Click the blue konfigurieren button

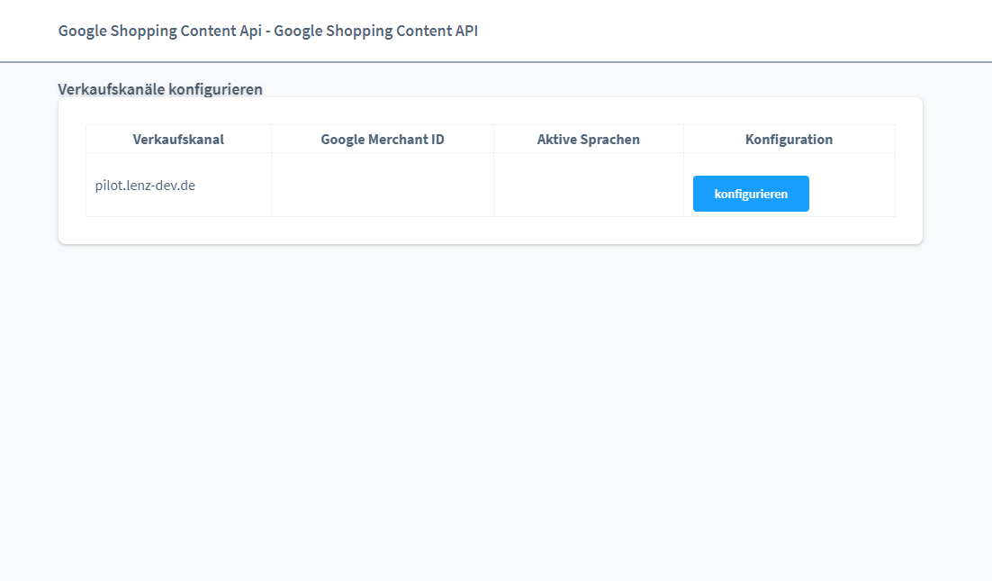click(751, 194)
